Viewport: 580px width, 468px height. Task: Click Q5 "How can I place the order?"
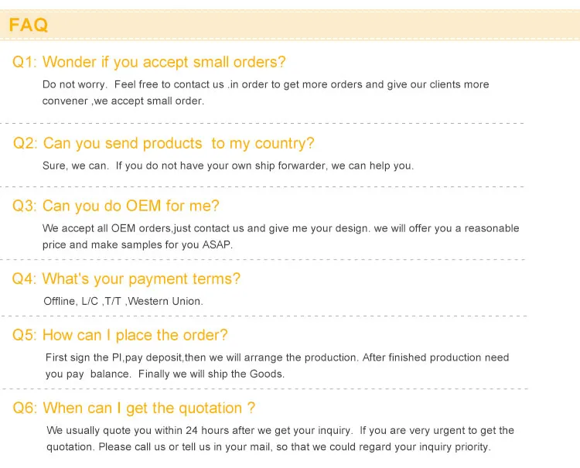[x=120, y=336]
